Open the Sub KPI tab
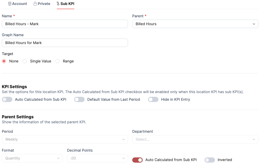The width and height of the screenshot is (261, 165). click(x=65, y=4)
